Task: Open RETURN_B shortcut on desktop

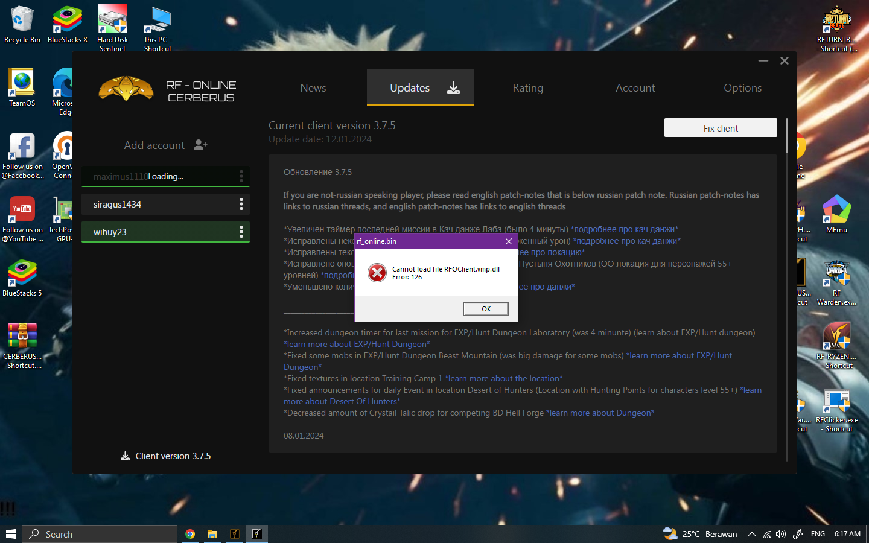Action: point(836,29)
